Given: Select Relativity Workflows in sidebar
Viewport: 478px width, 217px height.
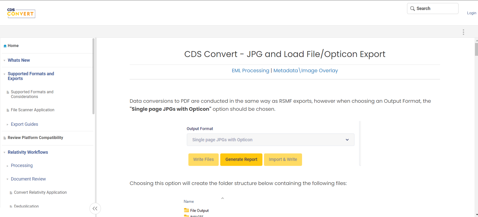Looking at the screenshot, I should point(28,152).
